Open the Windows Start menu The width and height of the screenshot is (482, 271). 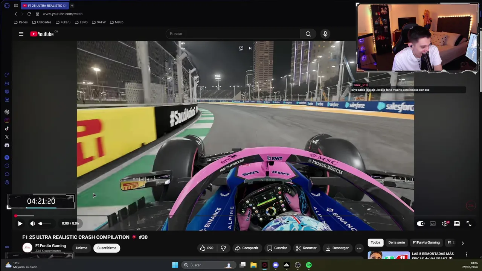point(175,265)
